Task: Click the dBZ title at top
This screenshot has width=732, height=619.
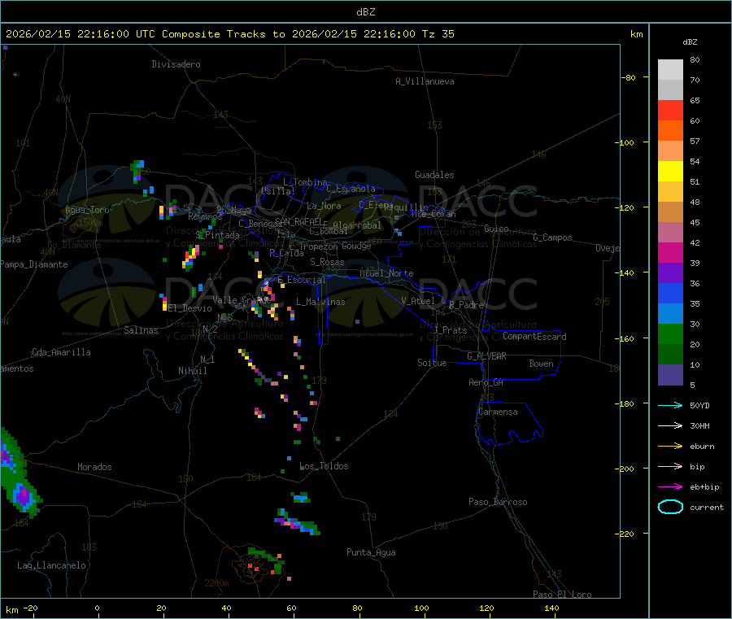Action: (365, 12)
